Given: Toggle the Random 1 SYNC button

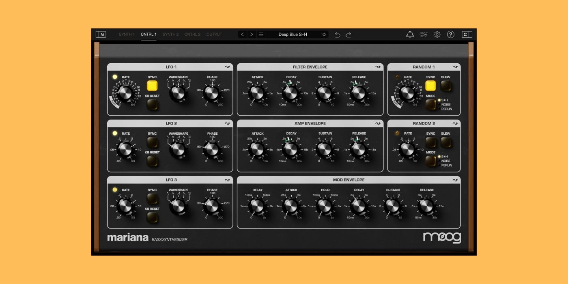Looking at the screenshot, I should pyautogui.click(x=430, y=86).
